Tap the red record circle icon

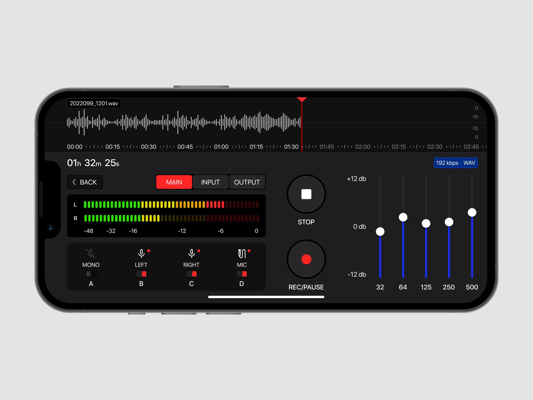click(x=306, y=259)
